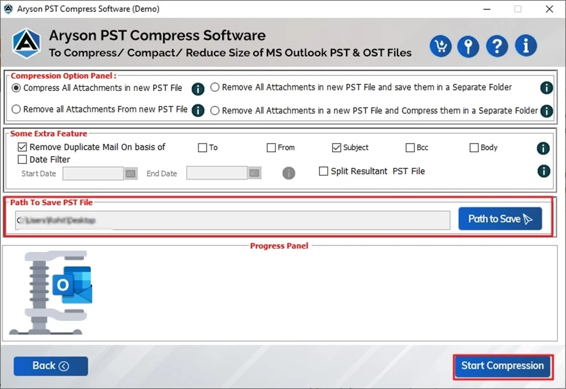The image size is (566, 389).
Task: Click the Start Date input field
Action: coord(93,174)
